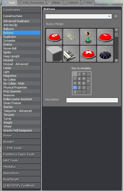The height and width of the screenshot is (191, 123).
Task: Choose the numpad plus key
Action: 88,81
